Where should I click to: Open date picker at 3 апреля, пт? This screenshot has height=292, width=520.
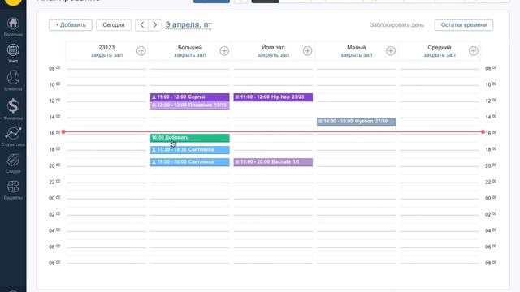[x=188, y=25]
